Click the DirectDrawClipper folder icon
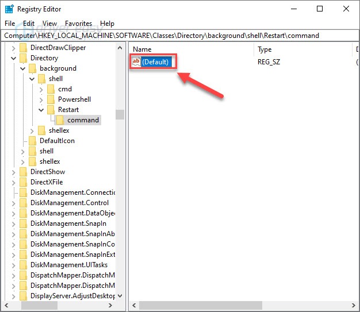 (23, 48)
